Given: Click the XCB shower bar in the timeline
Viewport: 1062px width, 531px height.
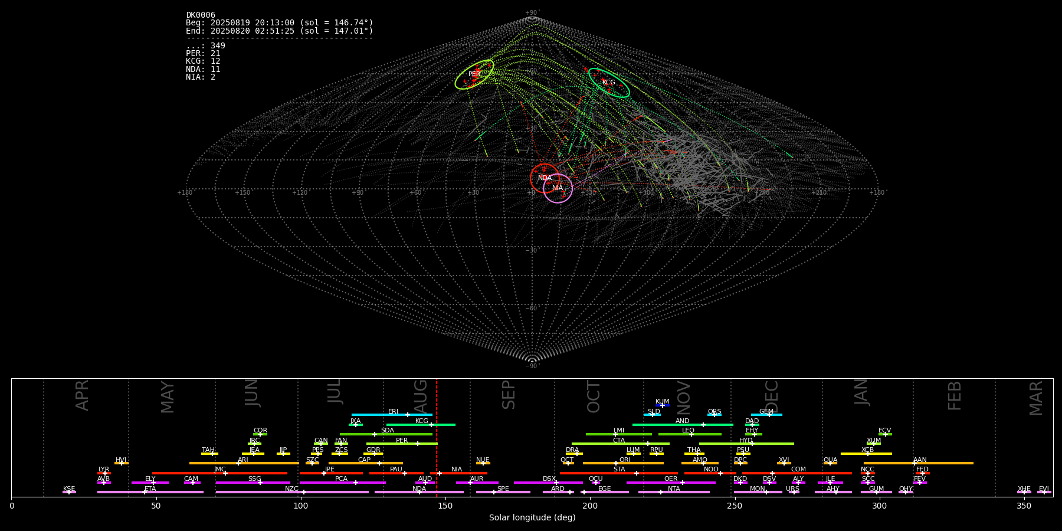Looking at the screenshot, I should (x=866, y=454).
